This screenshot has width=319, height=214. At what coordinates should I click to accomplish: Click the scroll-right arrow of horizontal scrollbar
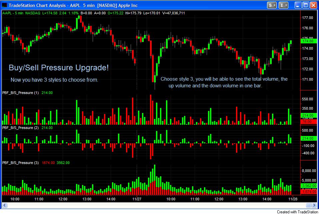[x=314, y=205]
